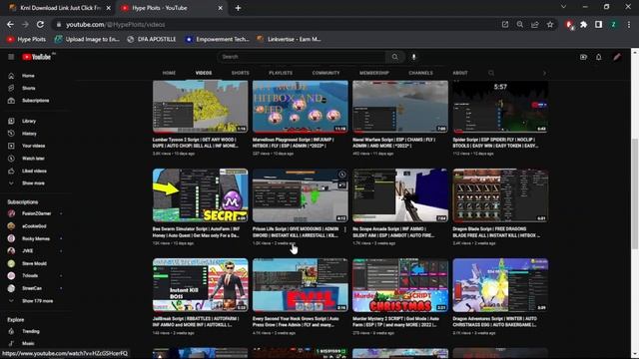Open the Empowerment Tech bookmark

click(218, 39)
